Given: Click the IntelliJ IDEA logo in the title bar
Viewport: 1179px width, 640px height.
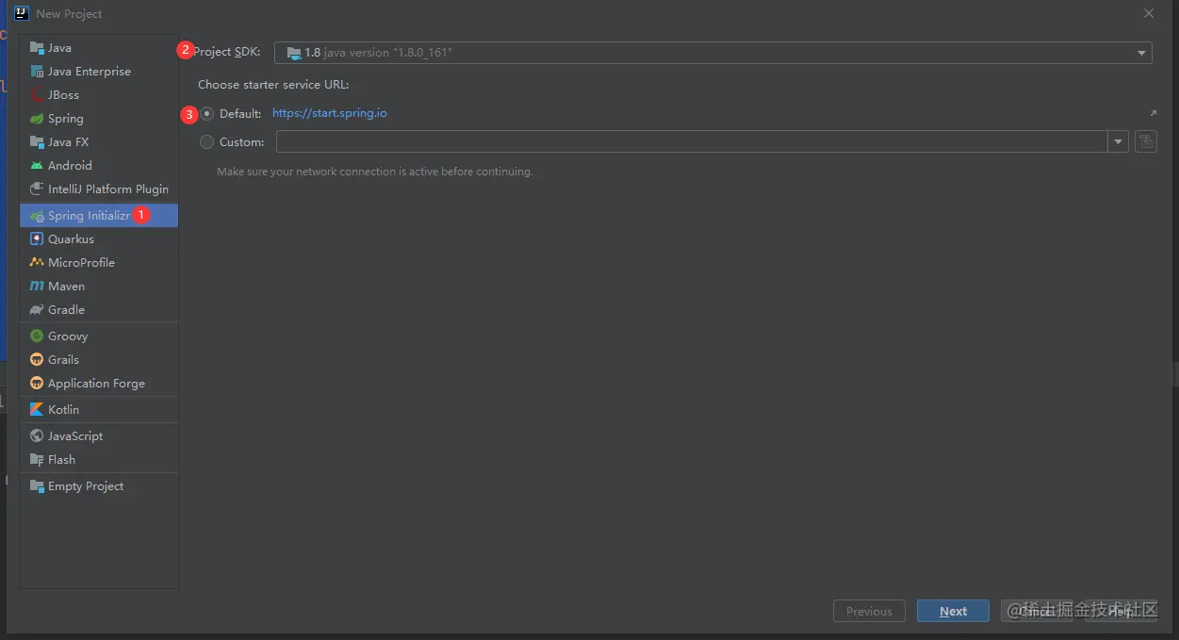Looking at the screenshot, I should [21, 13].
